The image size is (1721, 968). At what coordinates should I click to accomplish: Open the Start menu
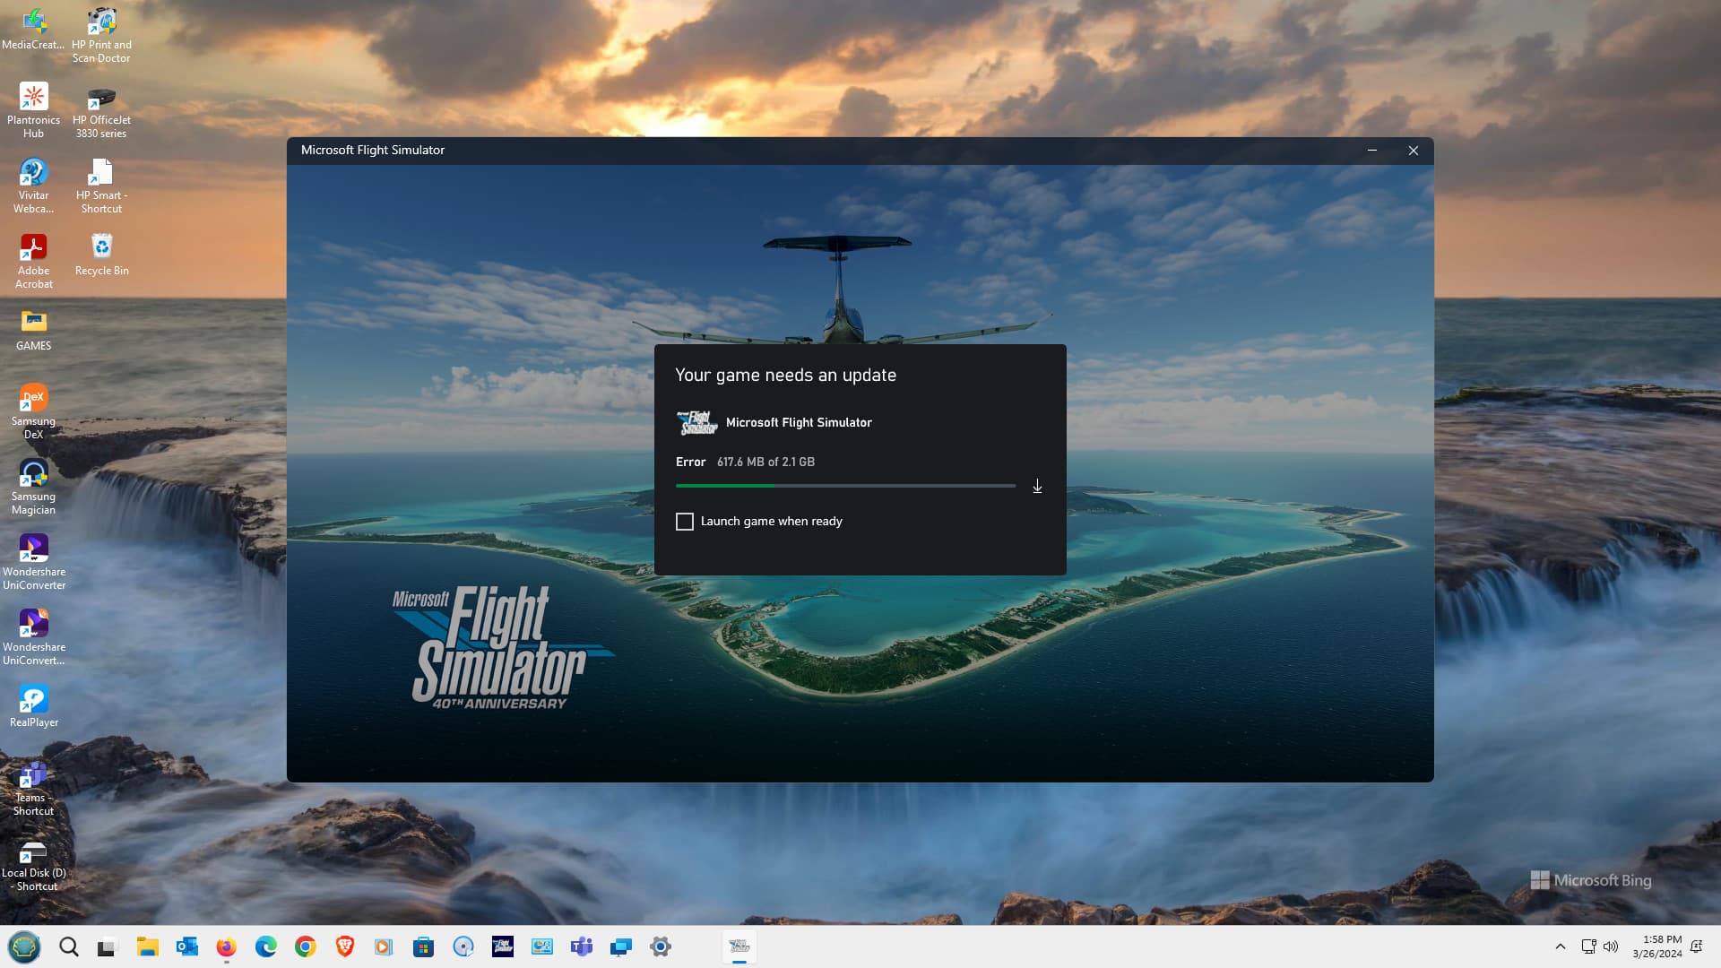(x=25, y=946)
